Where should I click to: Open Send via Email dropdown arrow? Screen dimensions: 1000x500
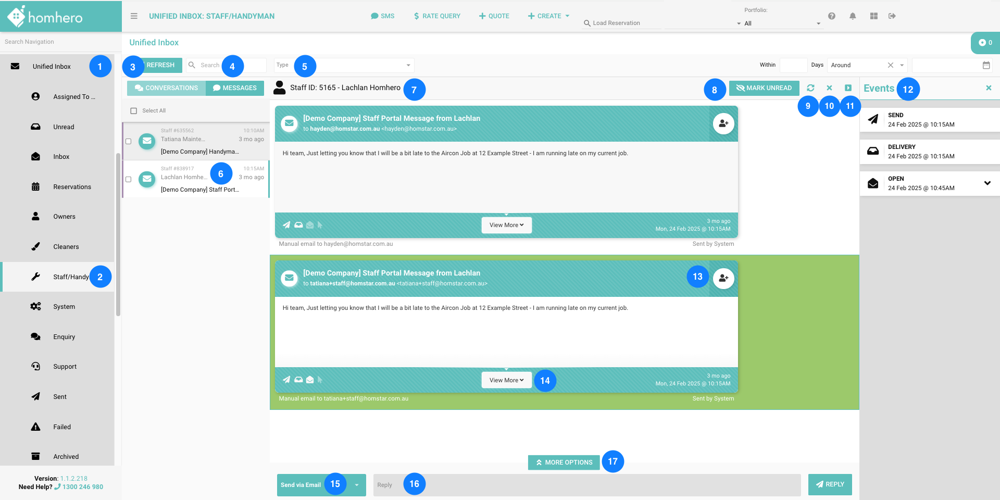pos(357,485)
